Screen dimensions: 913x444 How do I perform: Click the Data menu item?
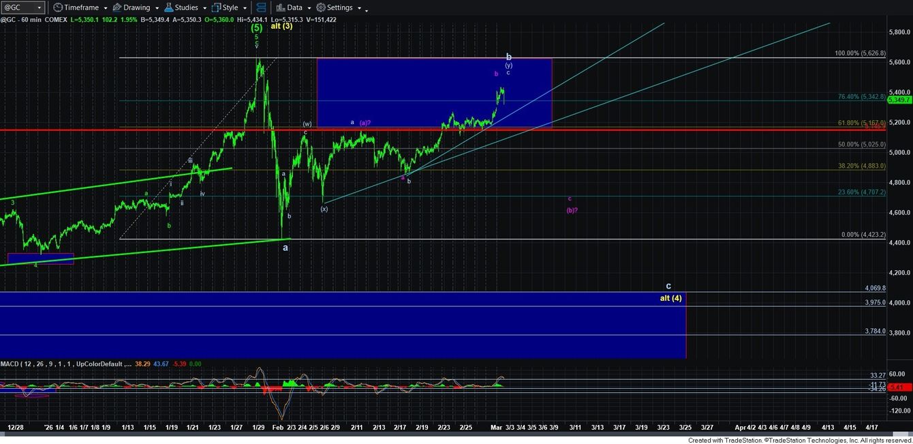coord(294,8)
